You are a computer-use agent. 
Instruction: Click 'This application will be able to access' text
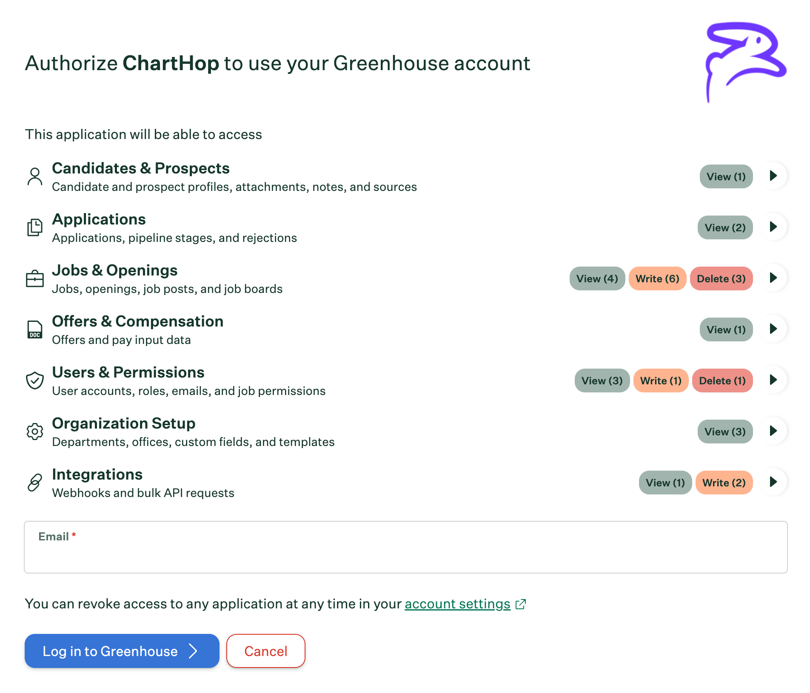coord(143,134)
